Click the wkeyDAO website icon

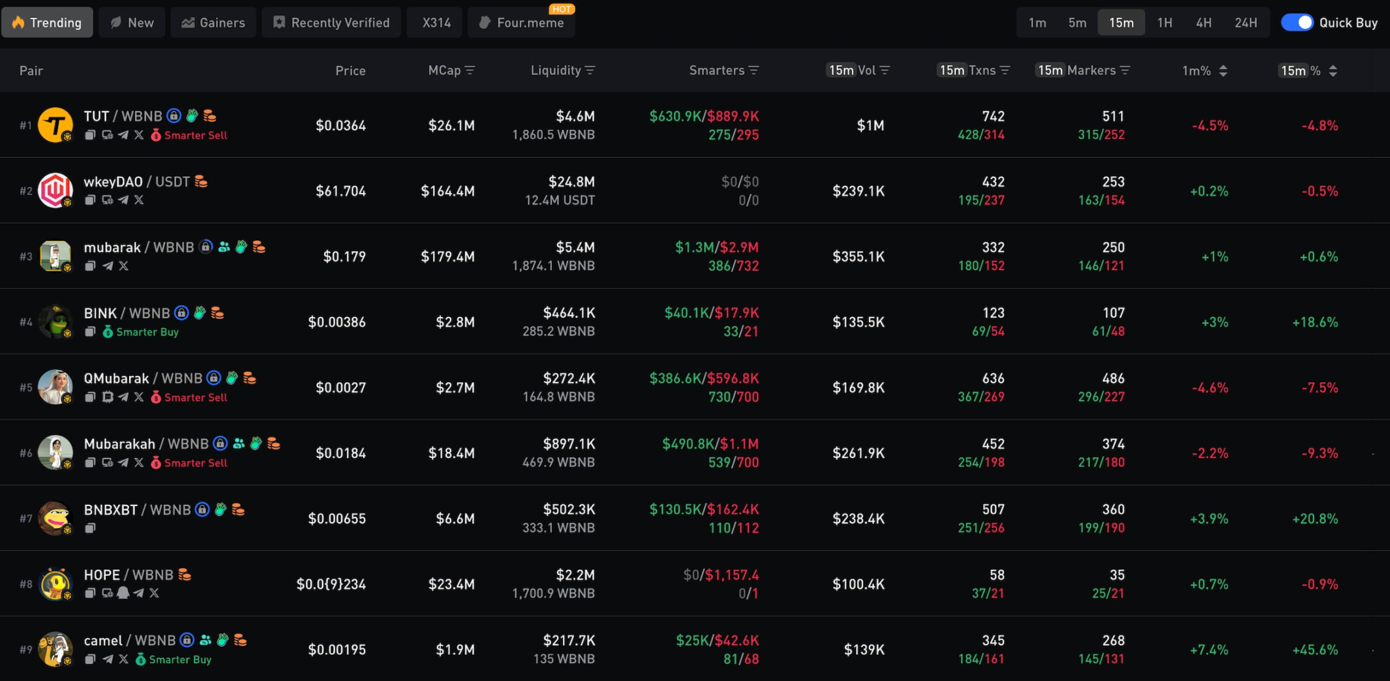click(107, 200)
